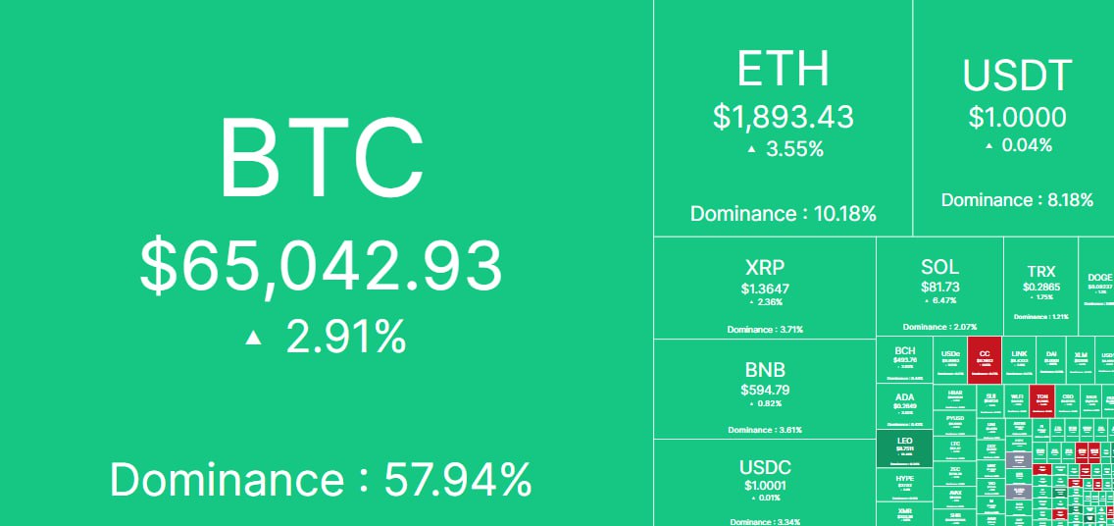Open the USDe tile
The height and width of the screenshot is (526, 1114).
(950, 360)
